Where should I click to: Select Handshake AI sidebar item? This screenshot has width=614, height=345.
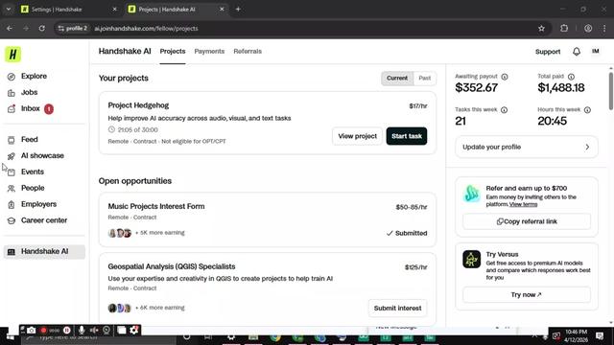click(44, 251)
